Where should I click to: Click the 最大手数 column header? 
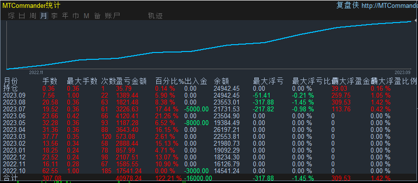point(82,81)
